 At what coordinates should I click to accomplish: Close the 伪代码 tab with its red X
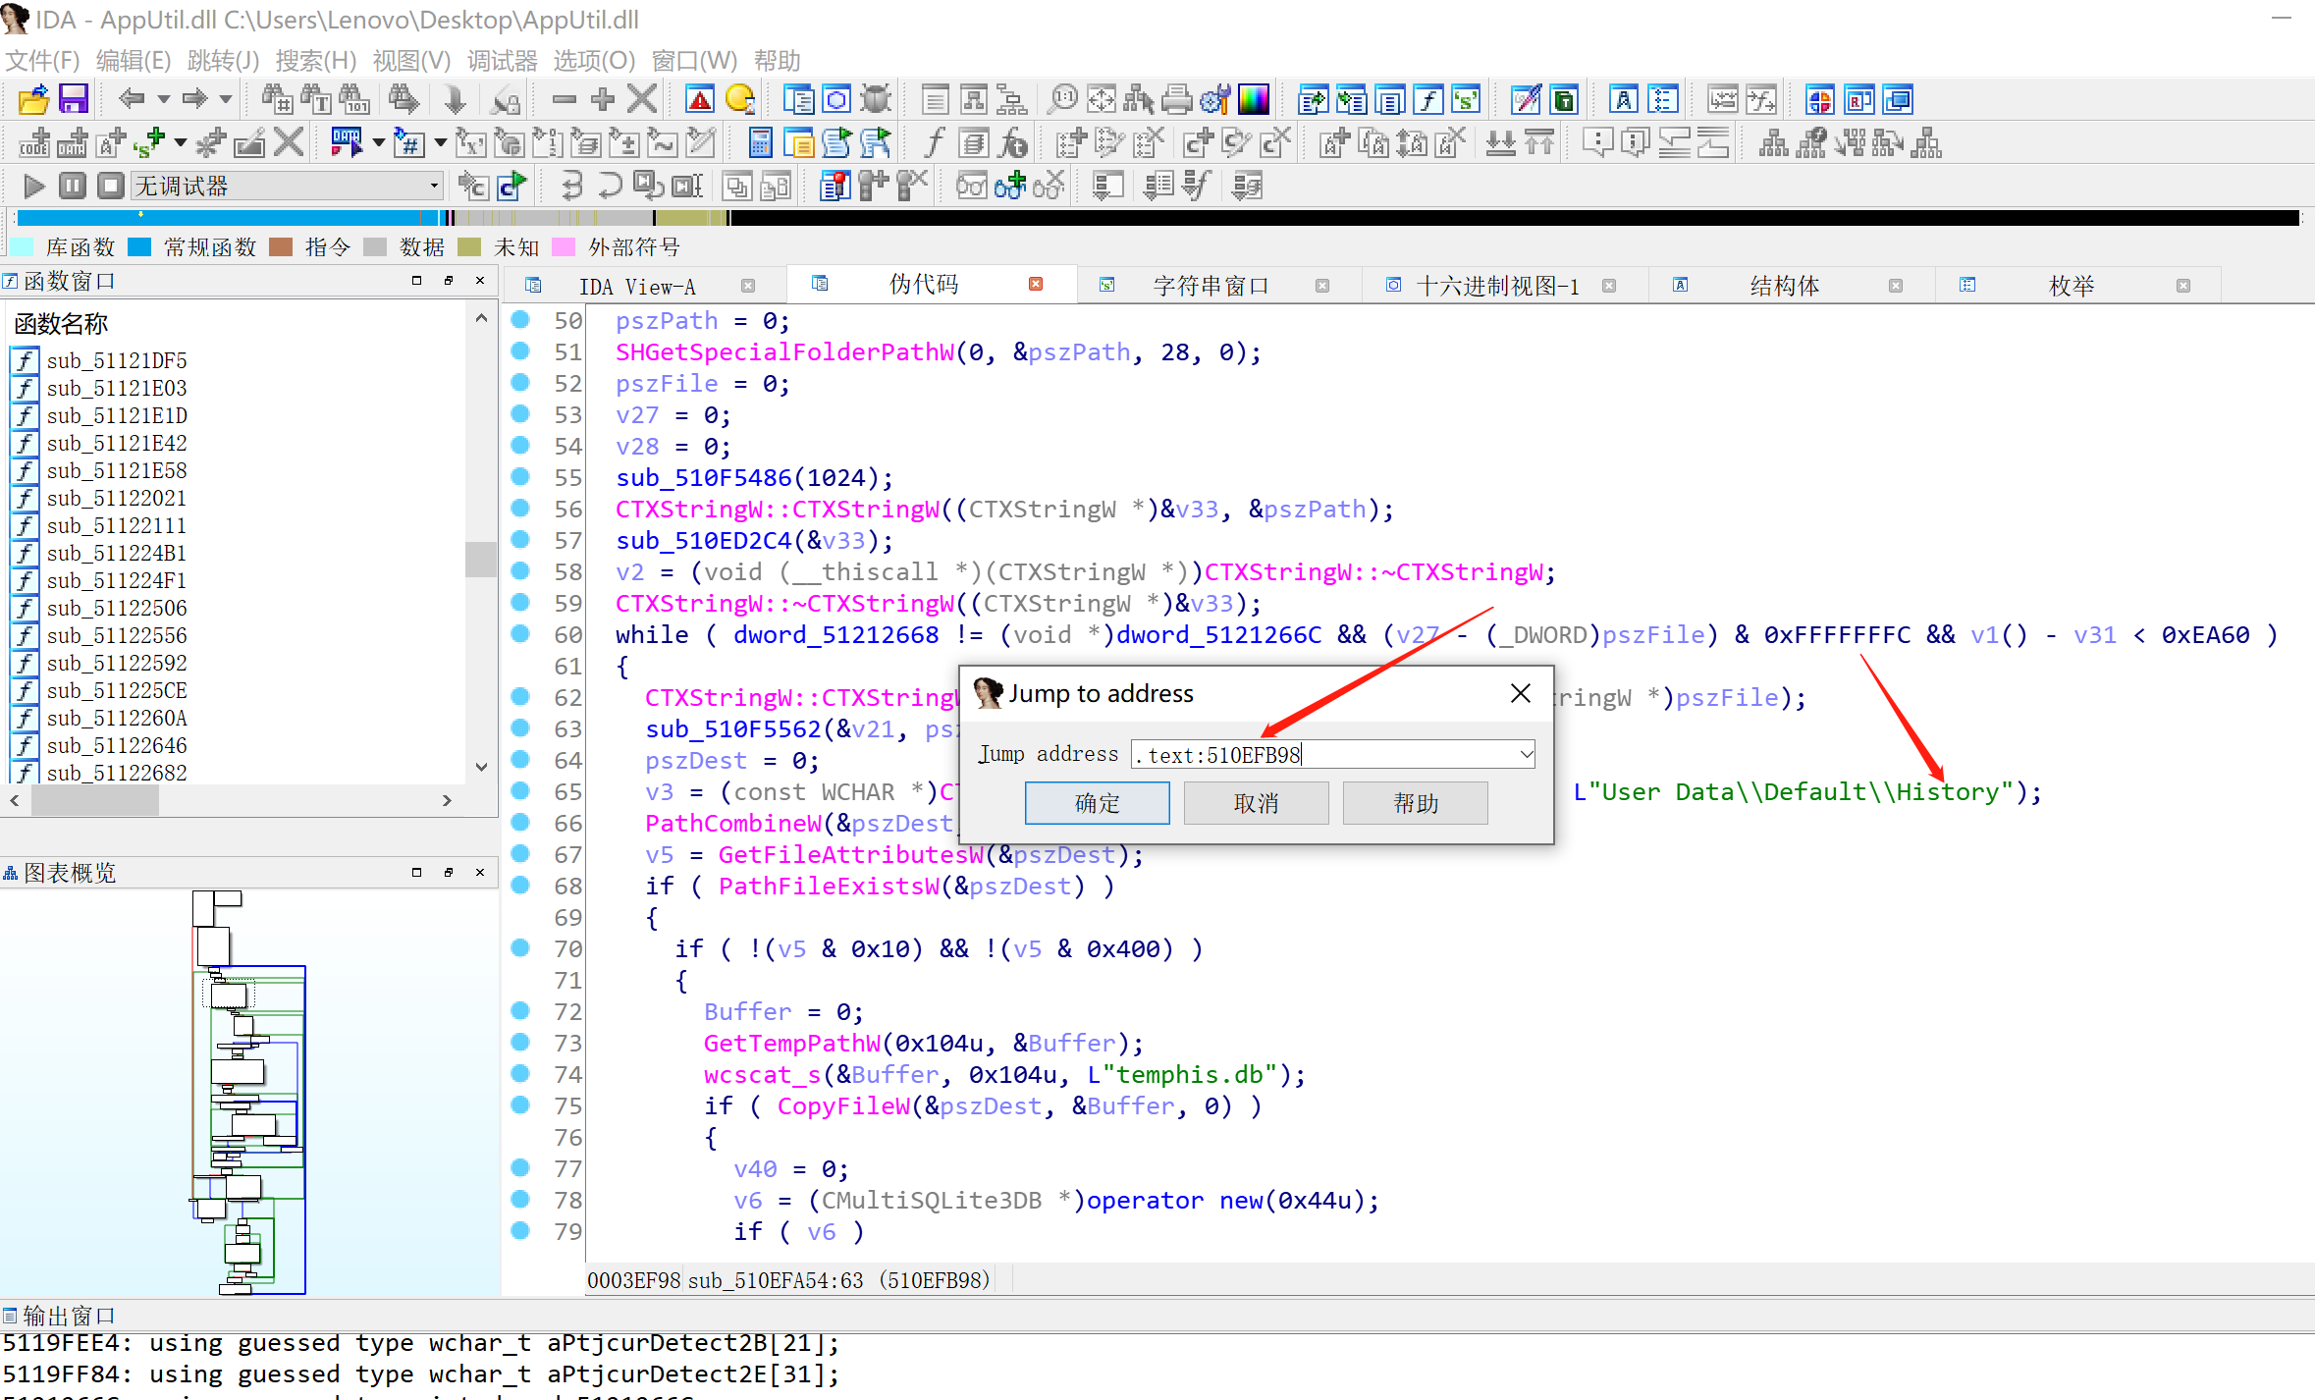1036,284
